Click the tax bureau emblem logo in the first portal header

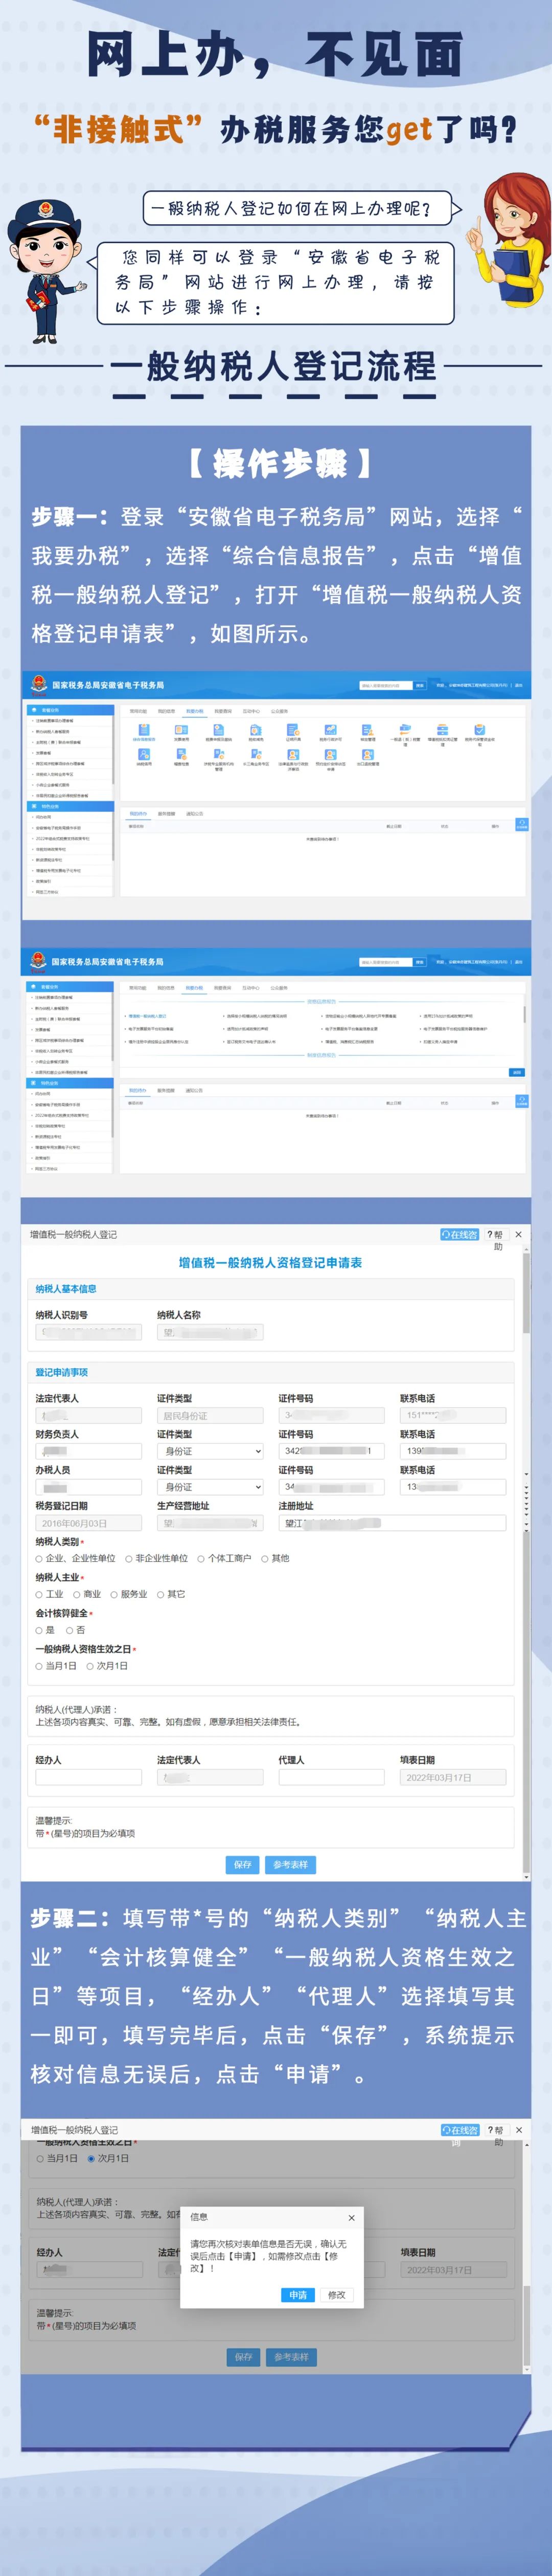(x=38, y=685)
